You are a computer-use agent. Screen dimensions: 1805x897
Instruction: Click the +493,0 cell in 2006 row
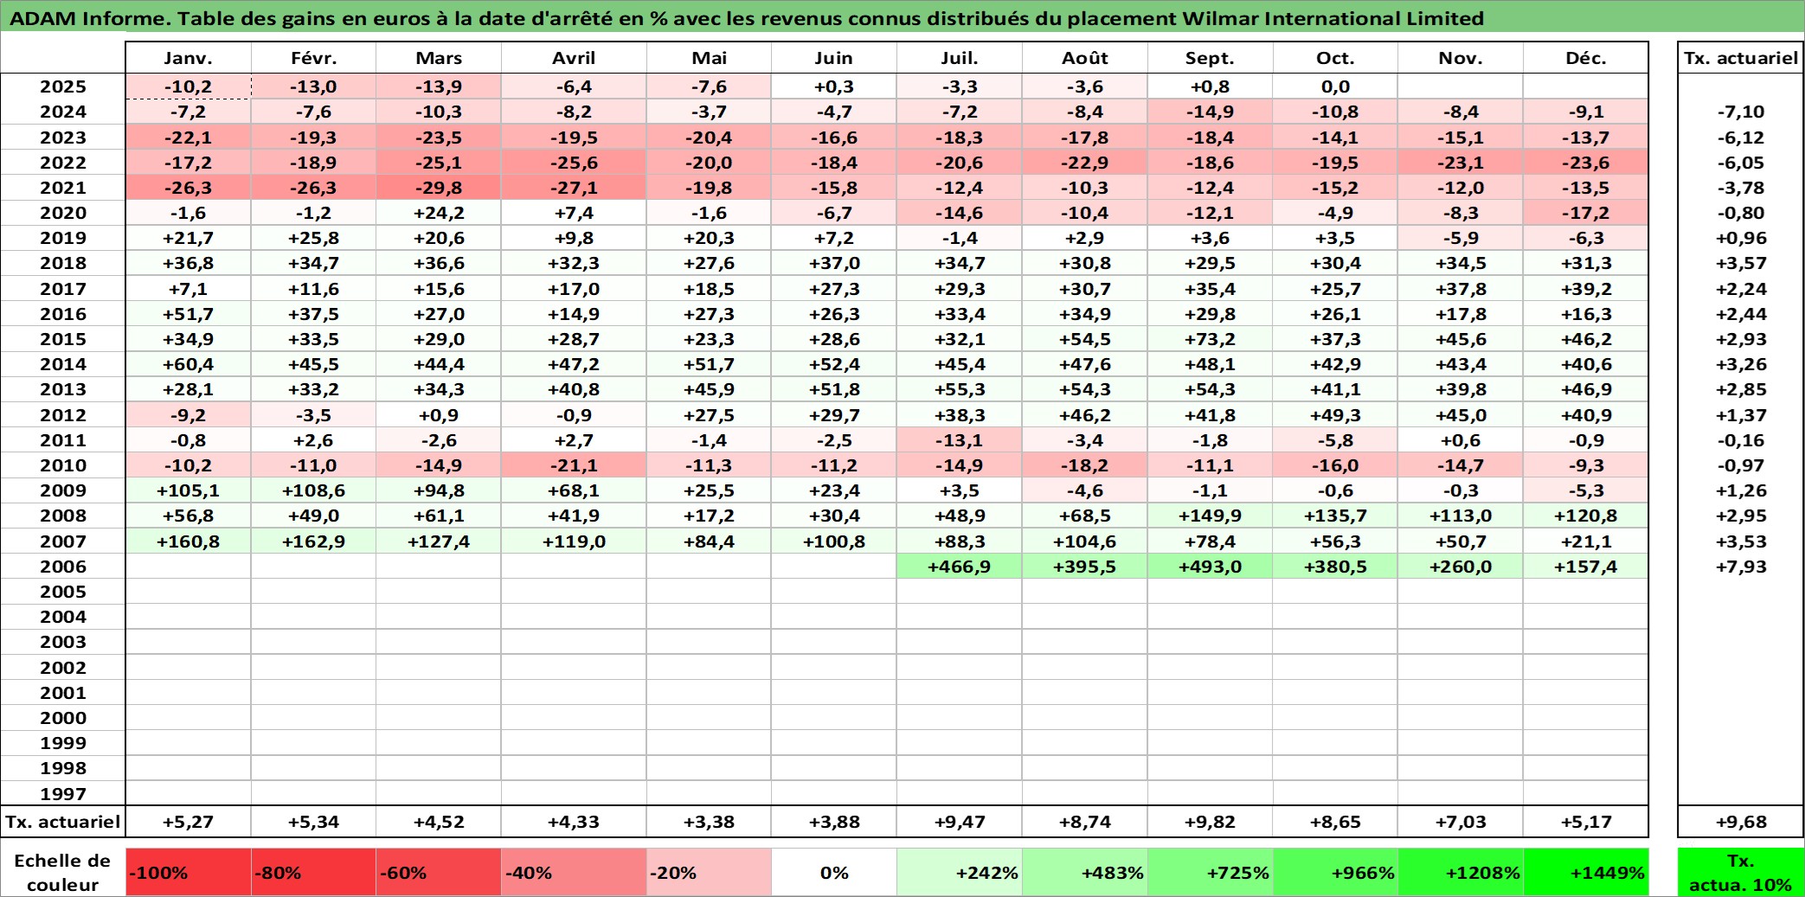pos(1210,567)
